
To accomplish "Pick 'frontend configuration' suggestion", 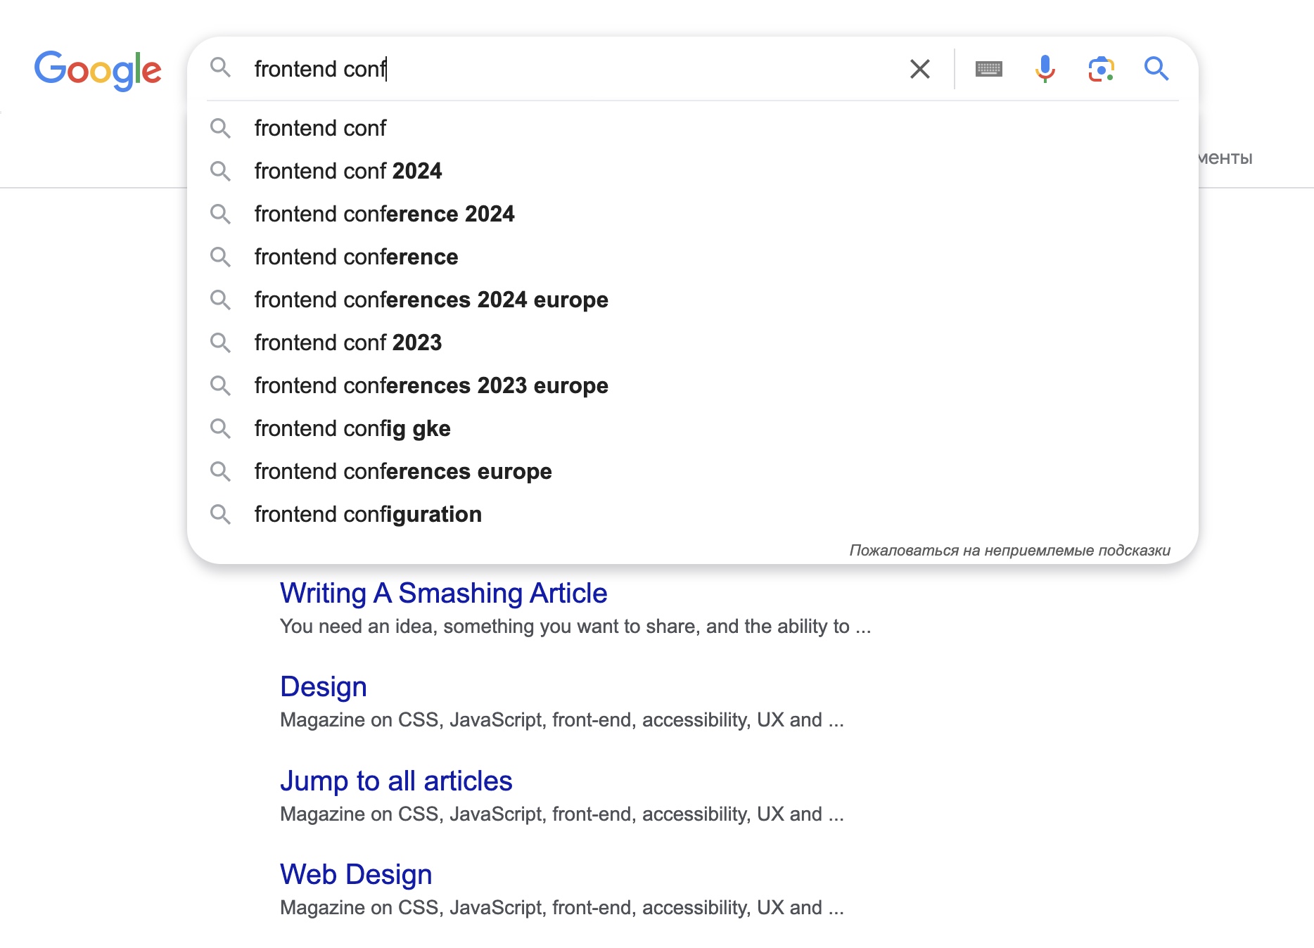I will 368,514.
